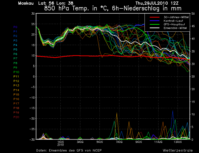Click the 5AUG x-axis date label
The image size is (199, 153).
pos(100,142)
